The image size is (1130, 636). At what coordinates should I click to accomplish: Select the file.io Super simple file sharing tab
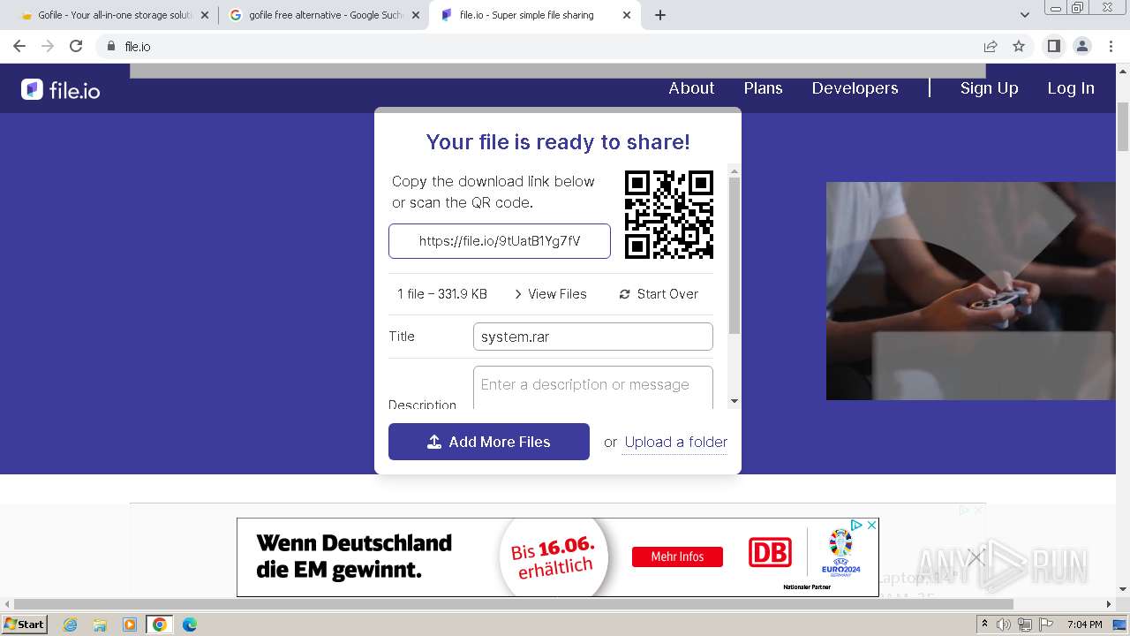pos(535,15)
